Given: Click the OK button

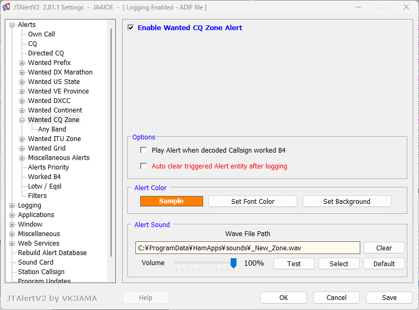Looking at the screenshot, I should [x=284, y=298].
